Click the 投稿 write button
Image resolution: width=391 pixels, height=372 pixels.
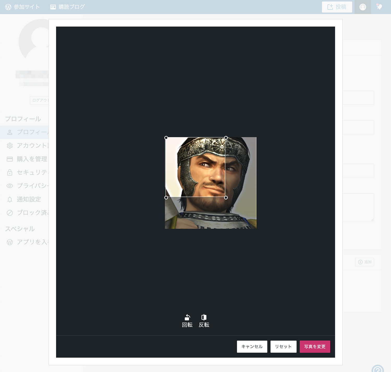tap(337, 7)
